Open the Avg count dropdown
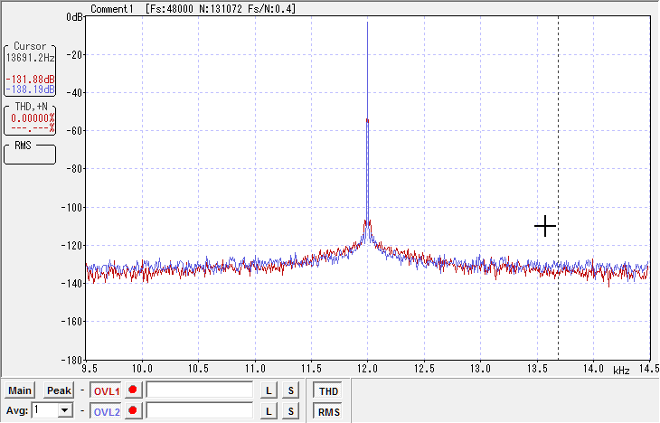The height and width of the screenshot is (423, 660). point(65,410)
